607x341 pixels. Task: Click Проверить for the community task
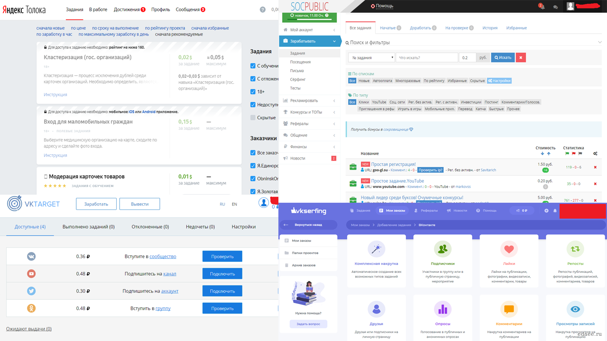[222, 256]
